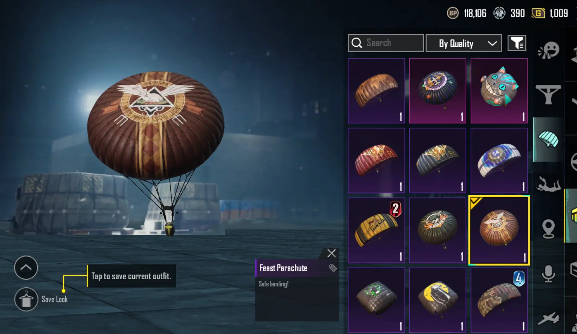Expand the By Quality sort dropdown
Screen dimensions: 577x334
coord(464,43)
